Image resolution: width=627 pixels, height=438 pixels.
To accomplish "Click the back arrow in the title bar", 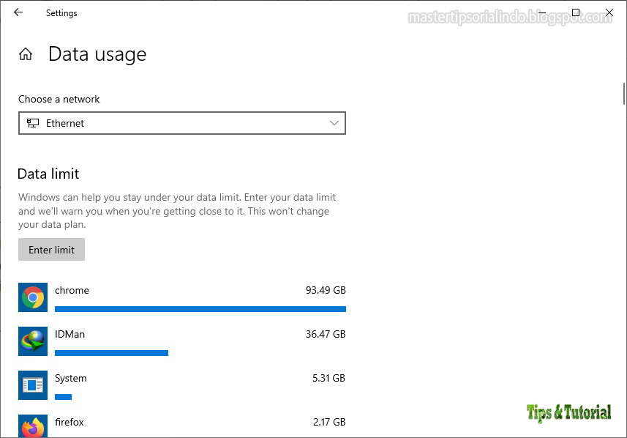I will (18, 12).
